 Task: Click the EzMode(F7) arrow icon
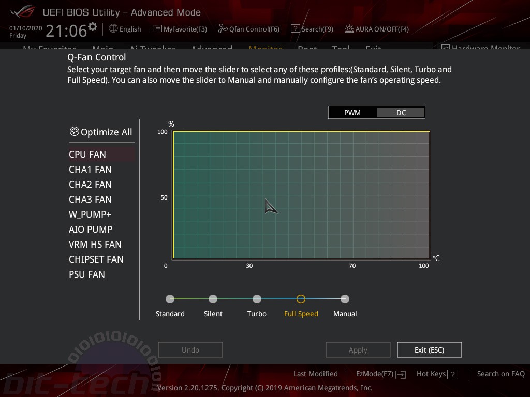[401, 374]
